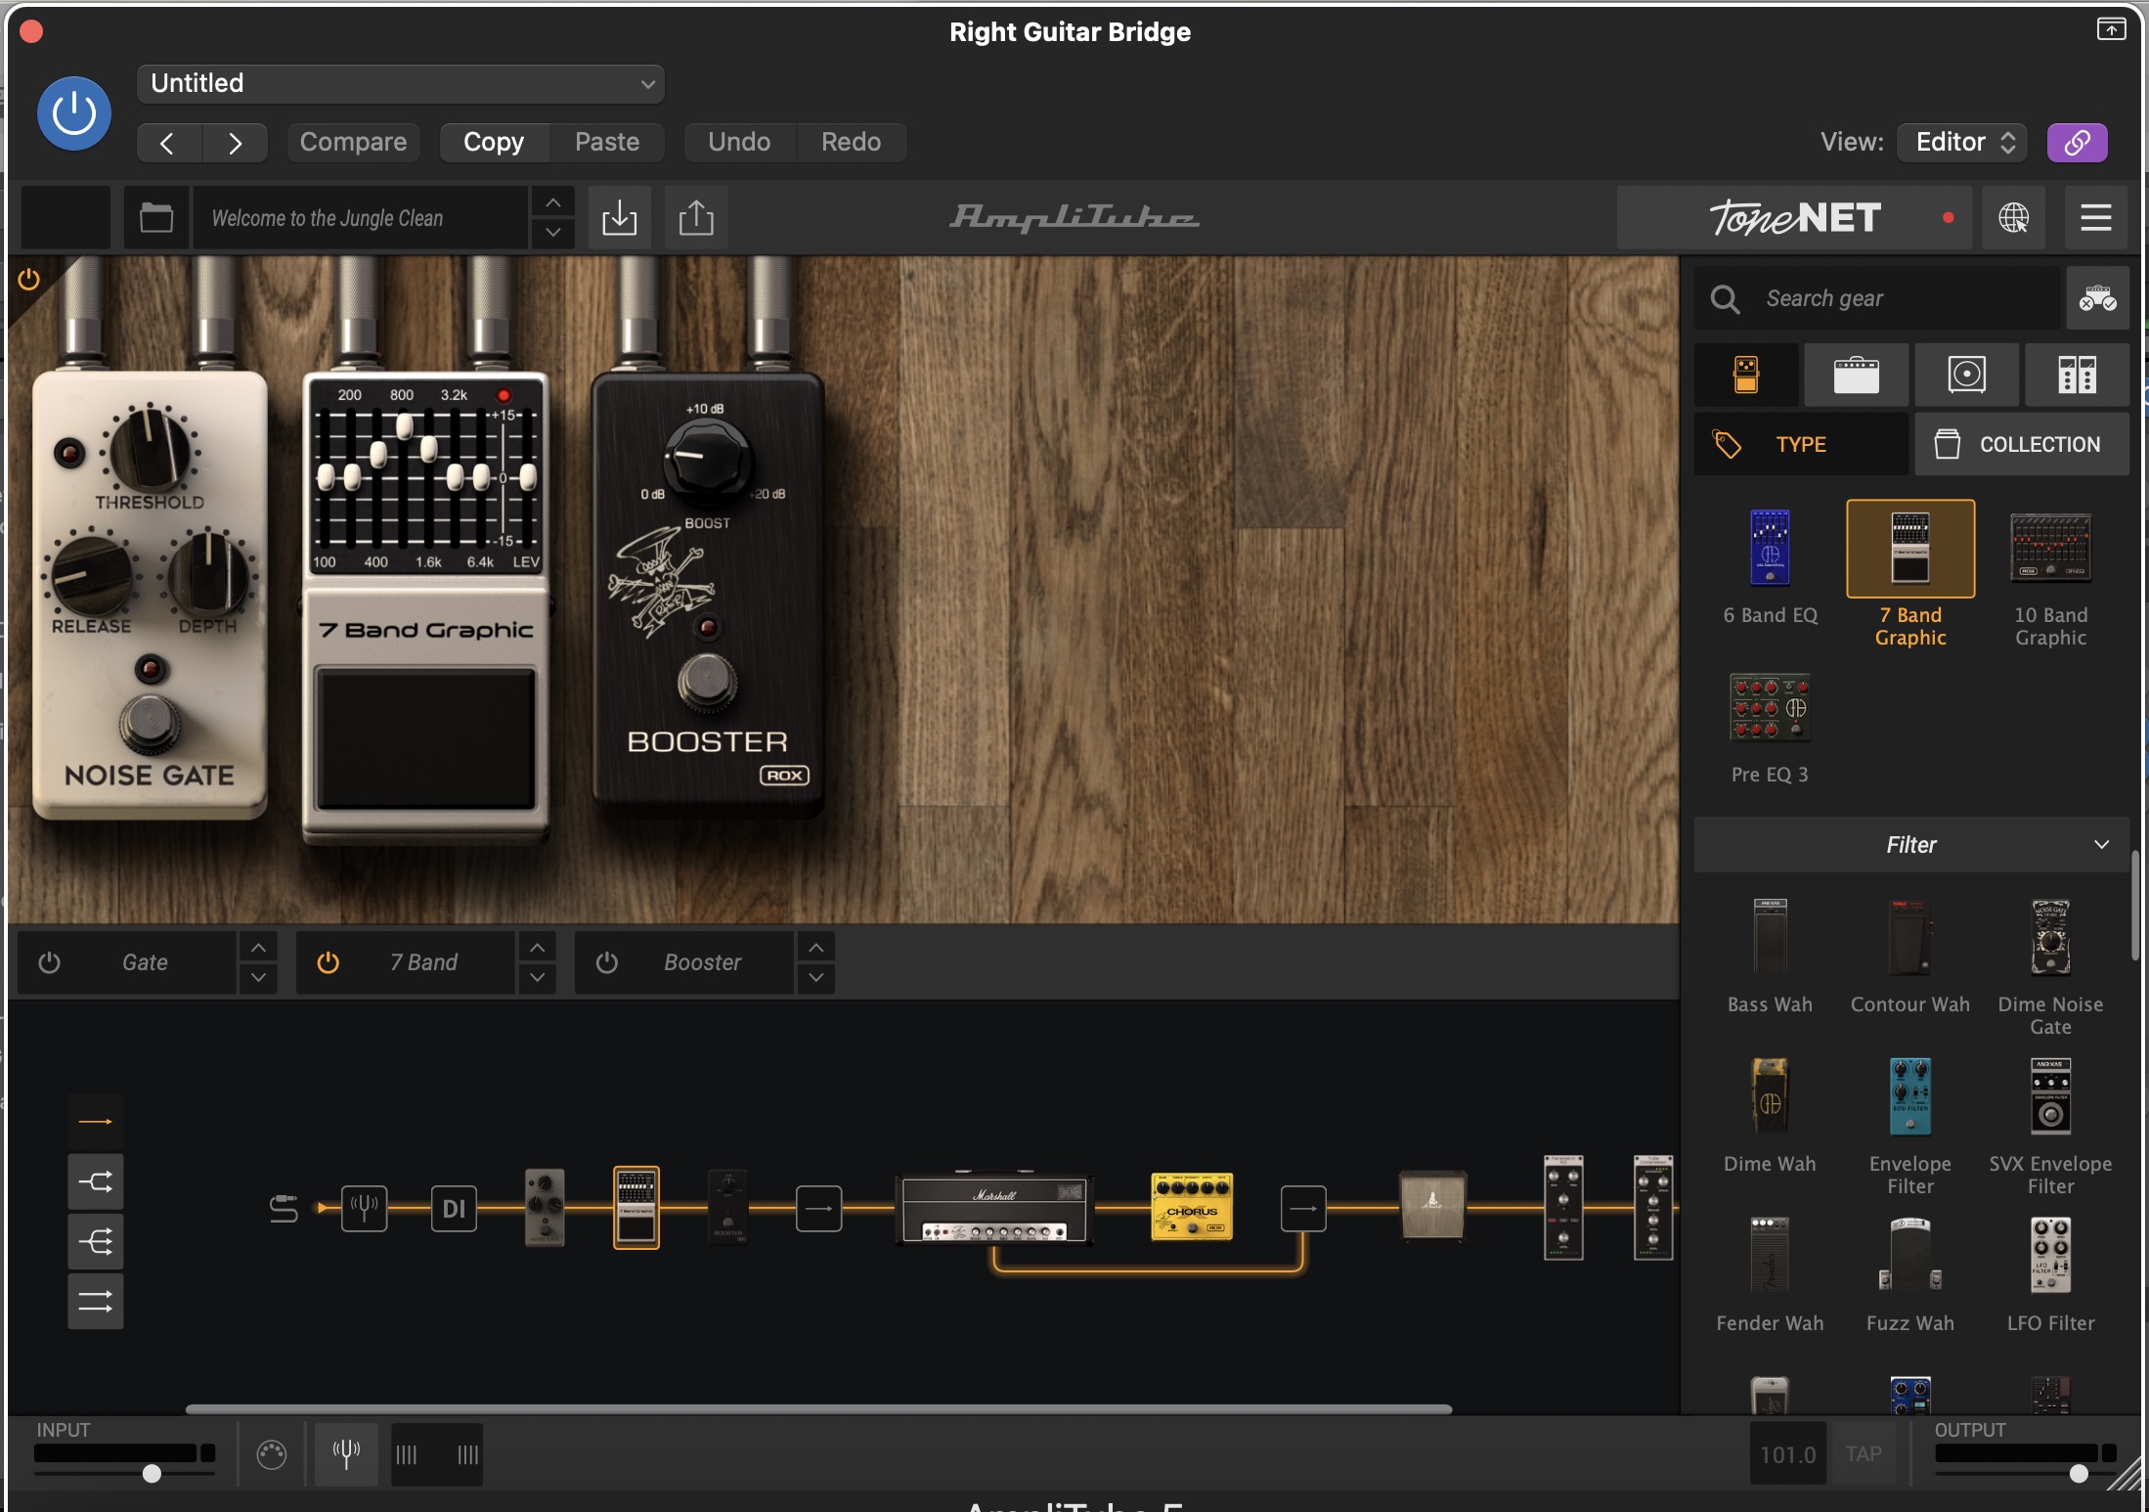Select the noise gate pedal in chain
The height and width of the screenshot is (1512, 2149).
click(545, 1207)
